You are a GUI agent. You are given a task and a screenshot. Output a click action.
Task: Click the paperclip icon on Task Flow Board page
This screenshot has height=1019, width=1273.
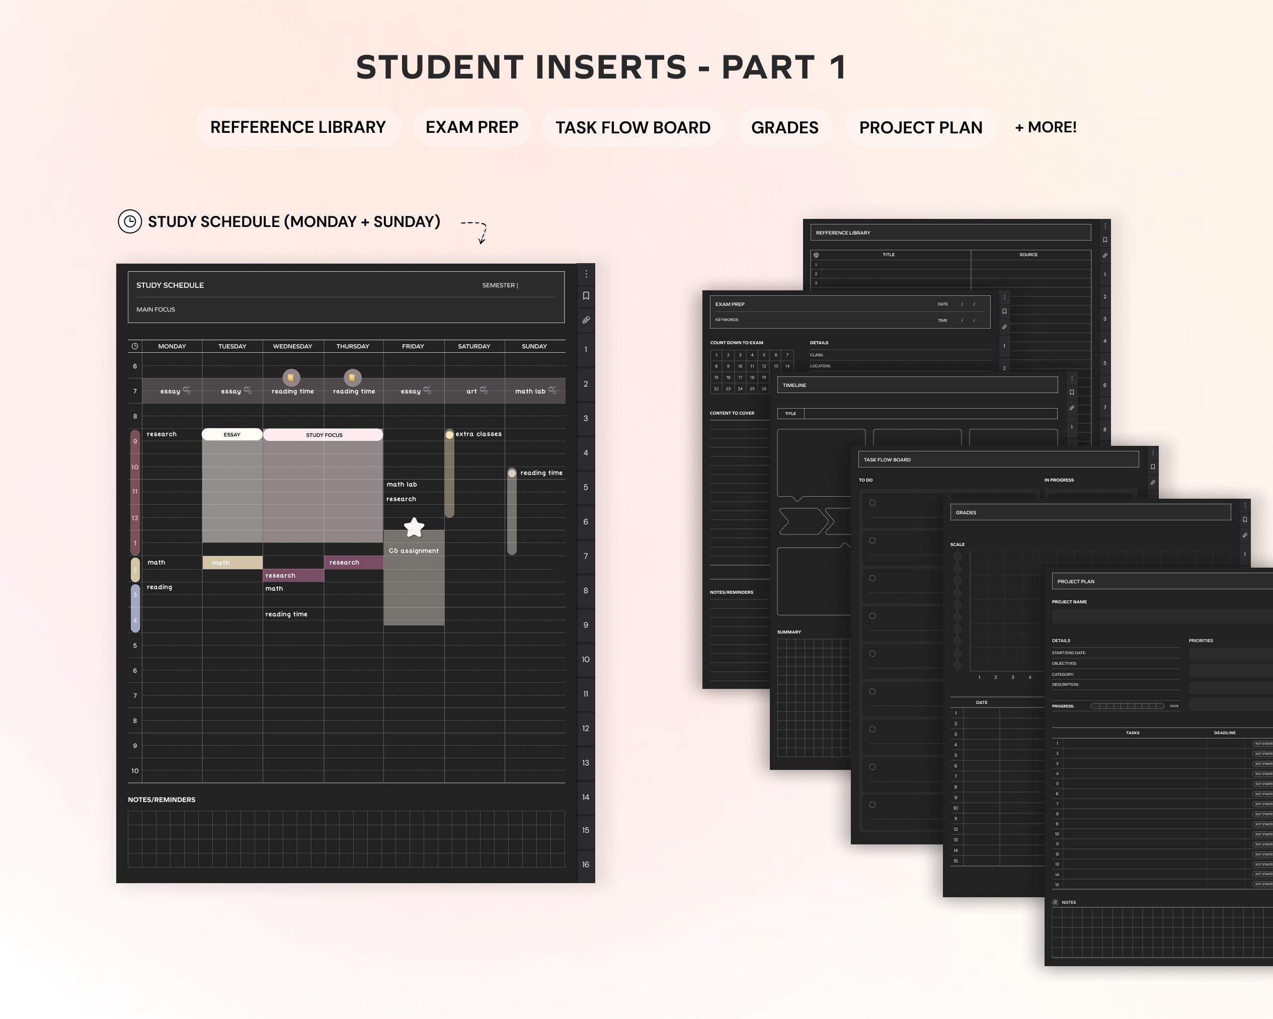(1153, 483)
